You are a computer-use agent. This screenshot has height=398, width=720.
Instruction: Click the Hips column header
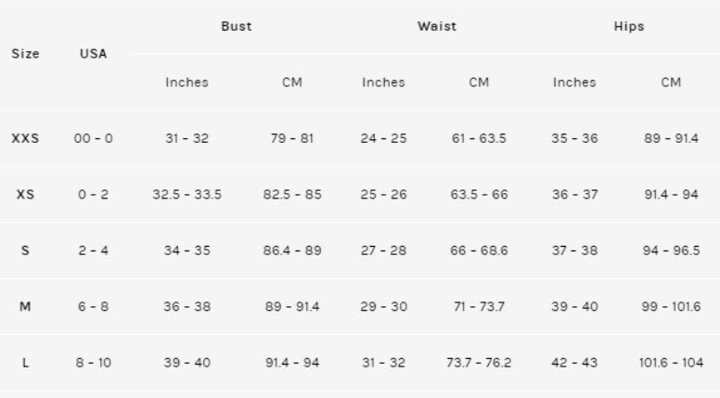pos(629,26)
